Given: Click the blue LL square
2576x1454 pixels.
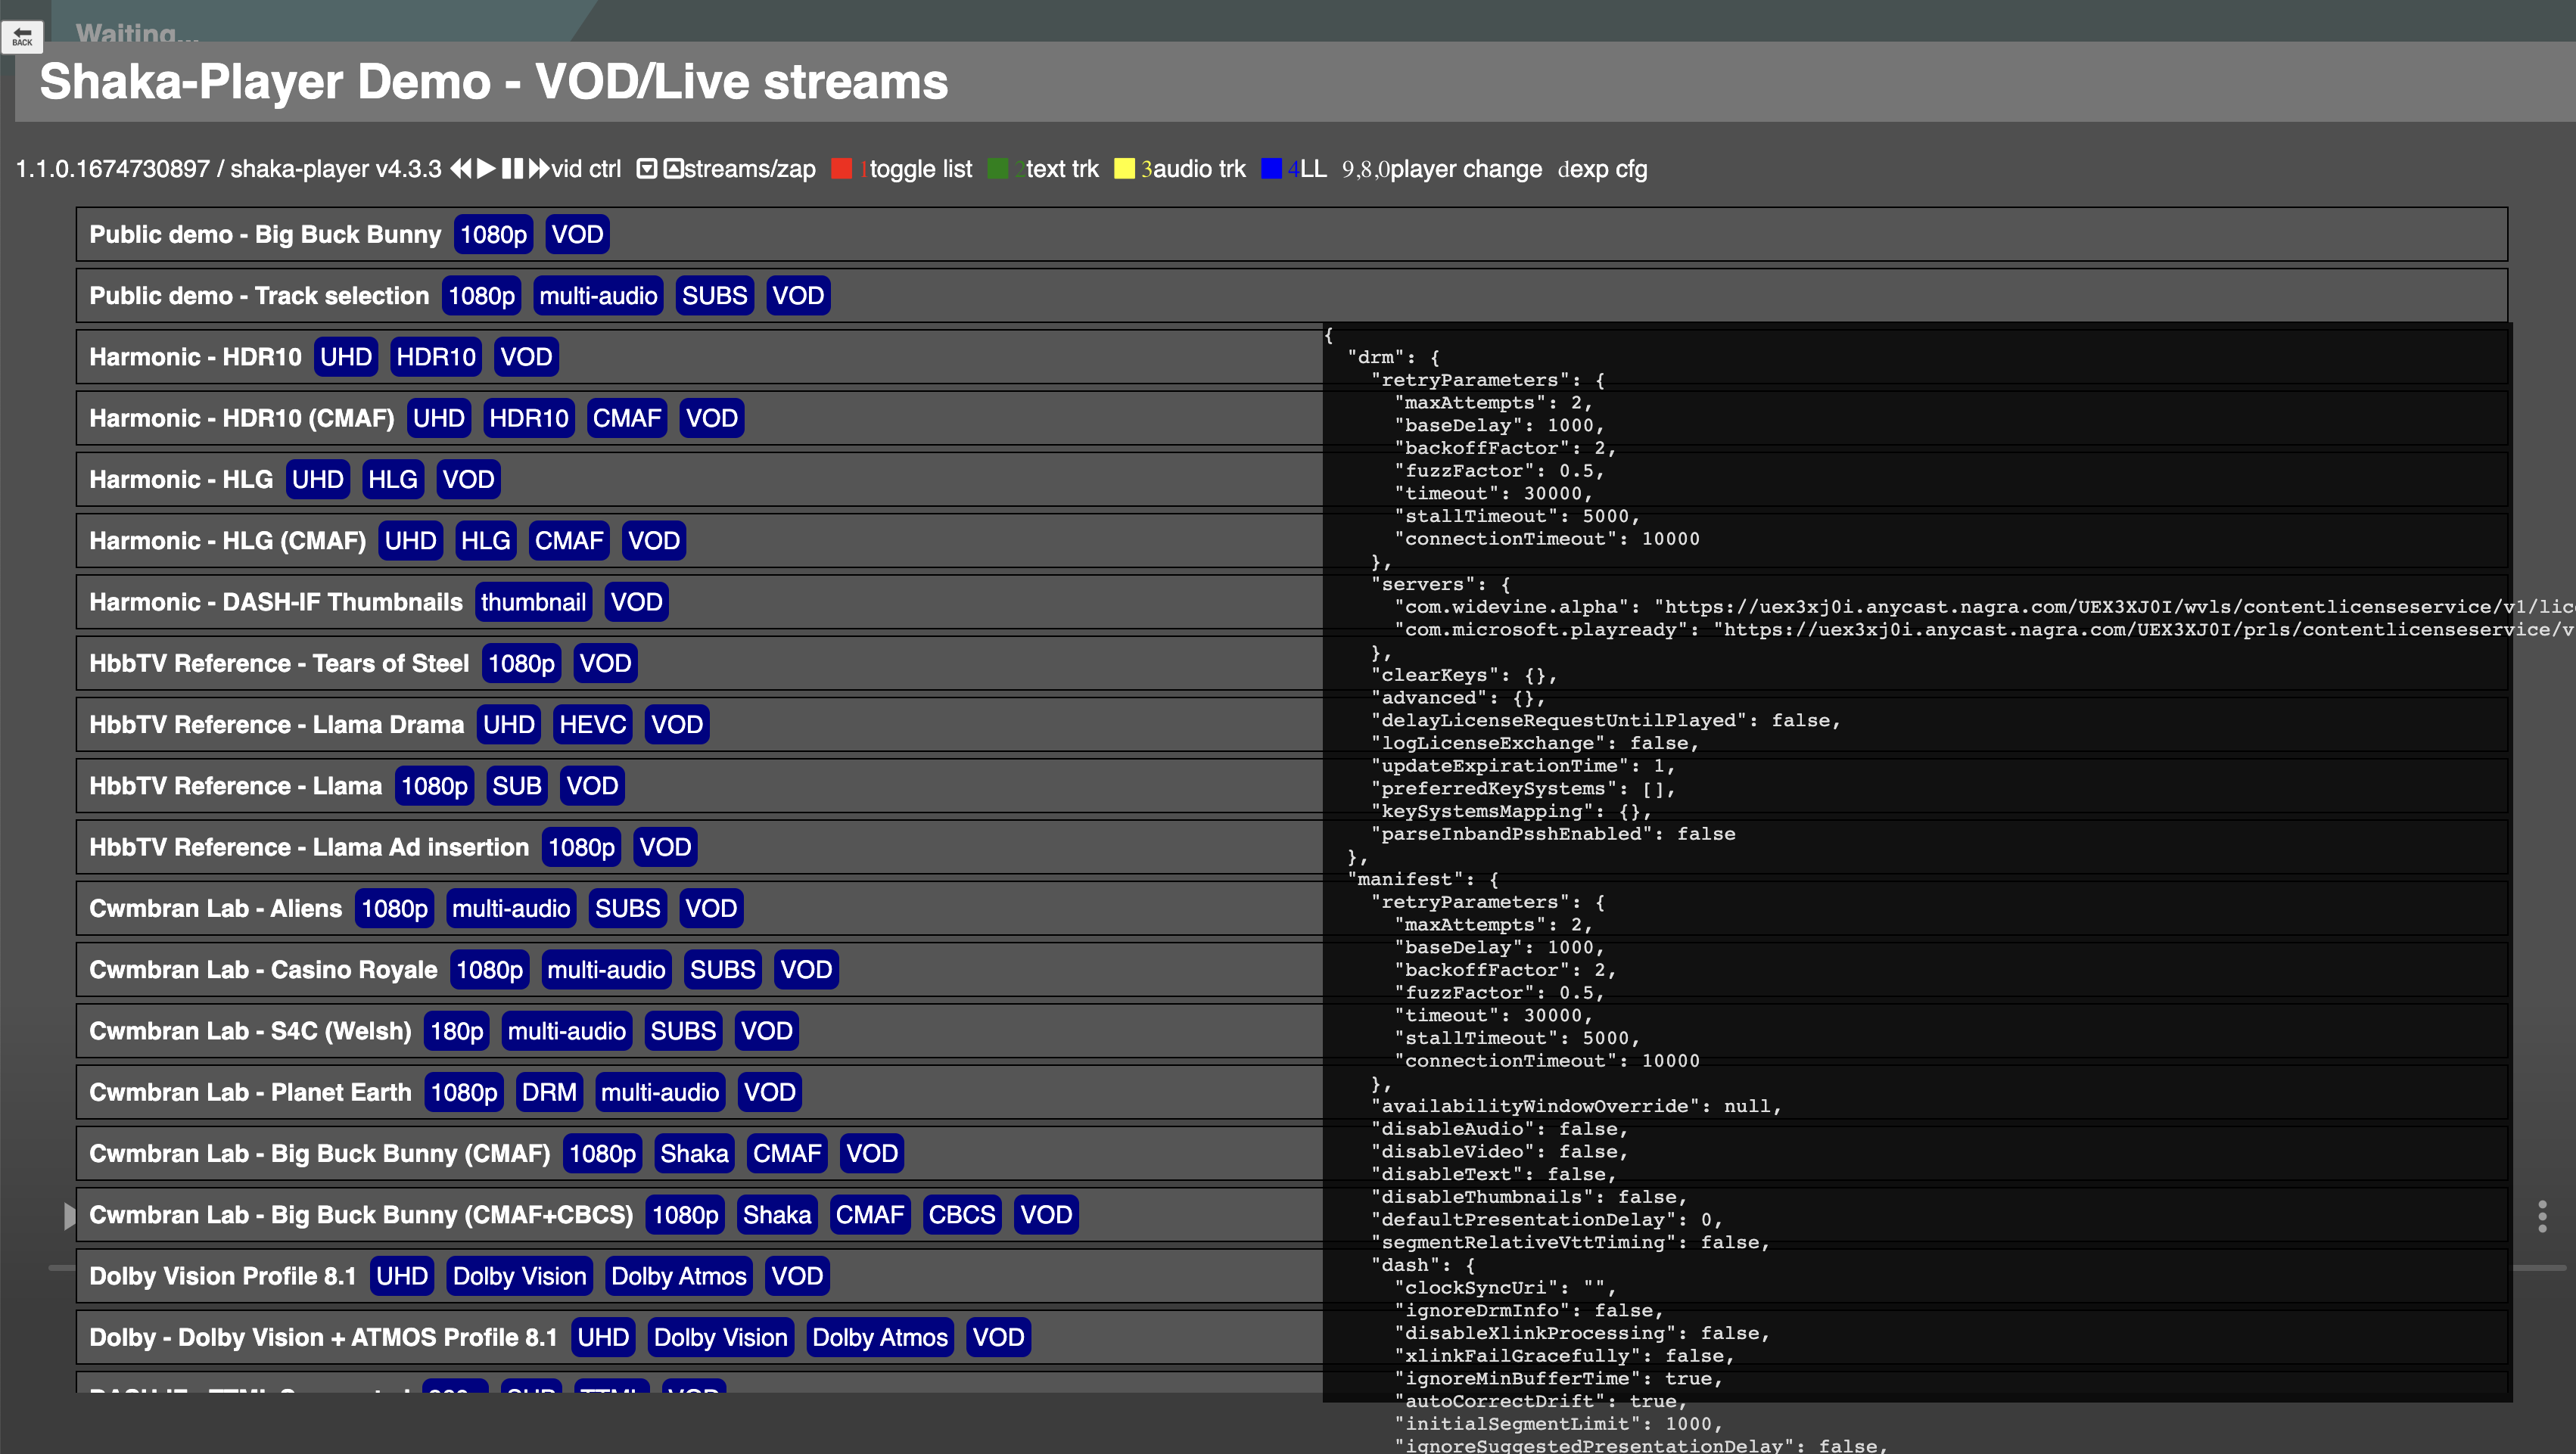Looking at the screenshot, I should (x=1271, y=168).
